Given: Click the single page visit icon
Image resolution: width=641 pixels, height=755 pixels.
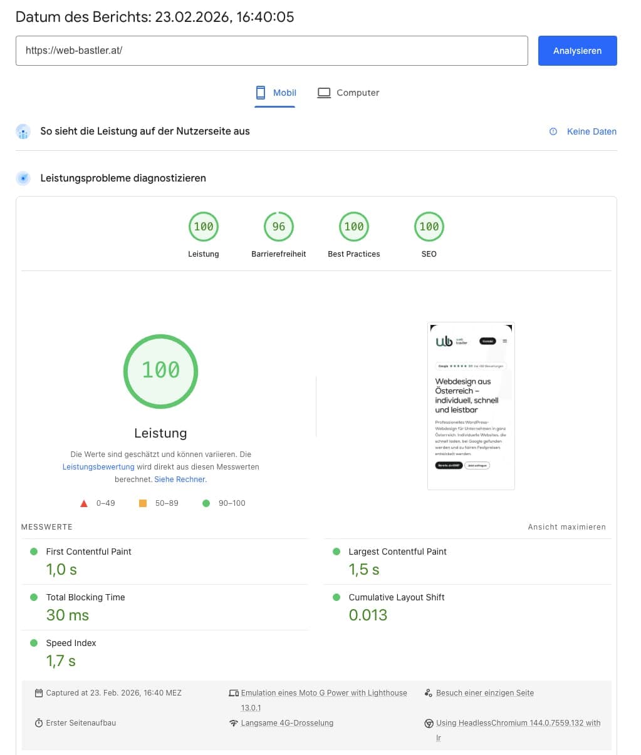Looking at the screenshot, I should [x=429, y=693].
